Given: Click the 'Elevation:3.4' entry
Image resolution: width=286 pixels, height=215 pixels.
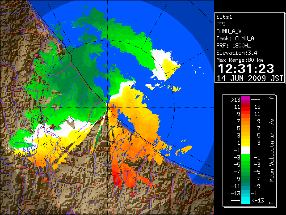Looking at the screenshot, I should click(237, 53).
